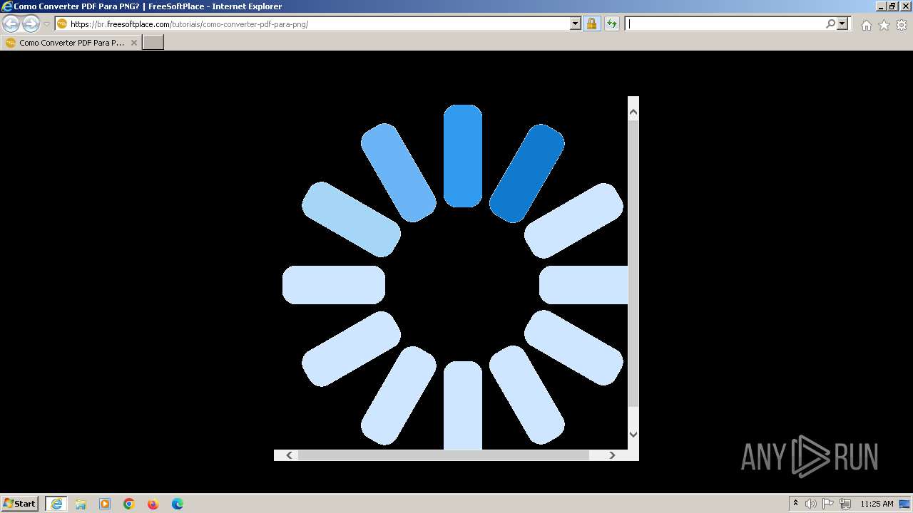The width and height of the screenshot is (913, 513).
Task: Refresh the page with the green arrows
Action: (611, 24)
